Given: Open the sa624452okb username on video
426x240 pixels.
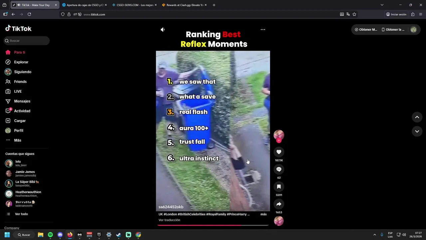Looking at the screenshot, I should pos(171,207).
